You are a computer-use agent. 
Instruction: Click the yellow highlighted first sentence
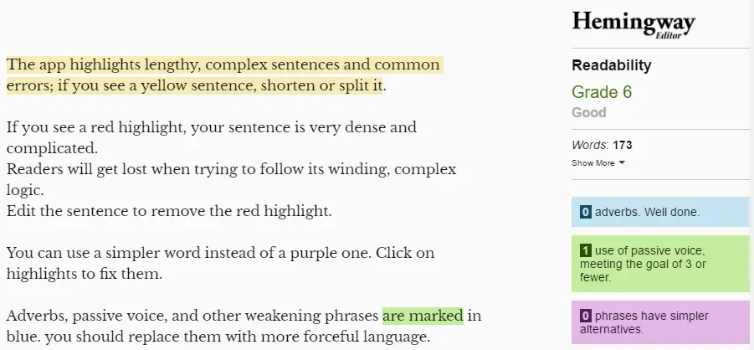coord(223,75)
